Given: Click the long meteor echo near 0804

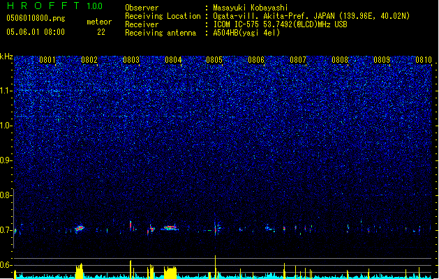Looking at the screenshot, I should click(x=170, y=228).
